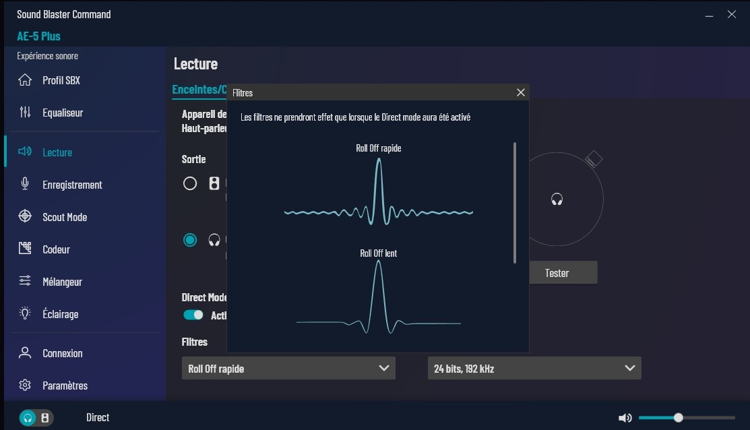
Task: Switch to speakers in bottom output toggle
Action: click(45, 418)
